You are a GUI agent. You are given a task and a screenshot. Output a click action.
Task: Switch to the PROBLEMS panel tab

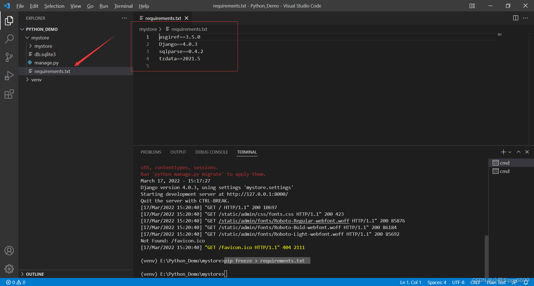151,152
